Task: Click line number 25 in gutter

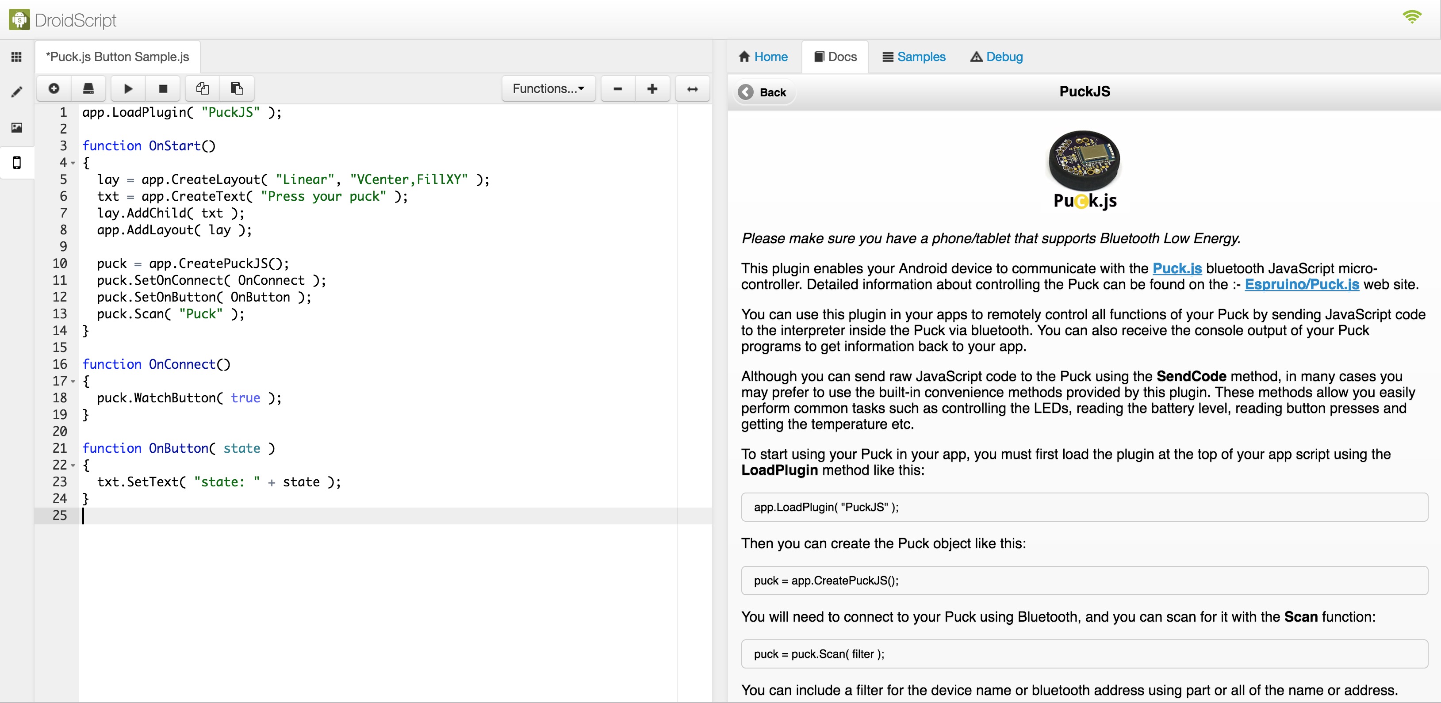Action: coord(59,516)
